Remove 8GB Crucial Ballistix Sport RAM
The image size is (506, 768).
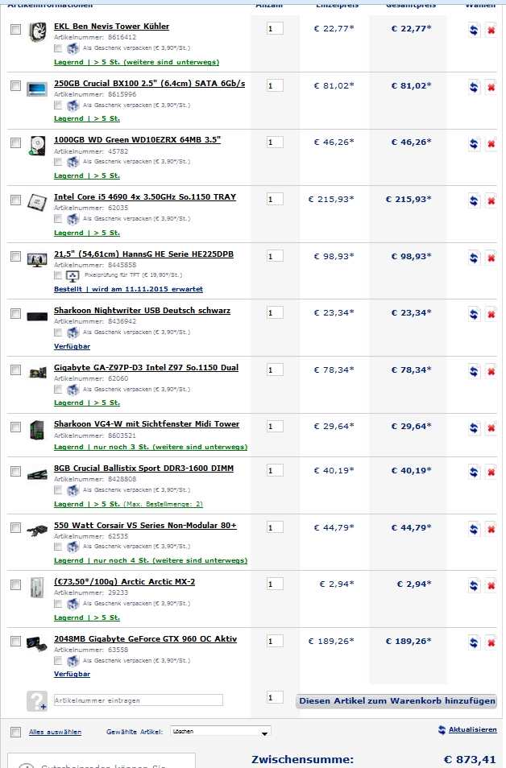491,473
